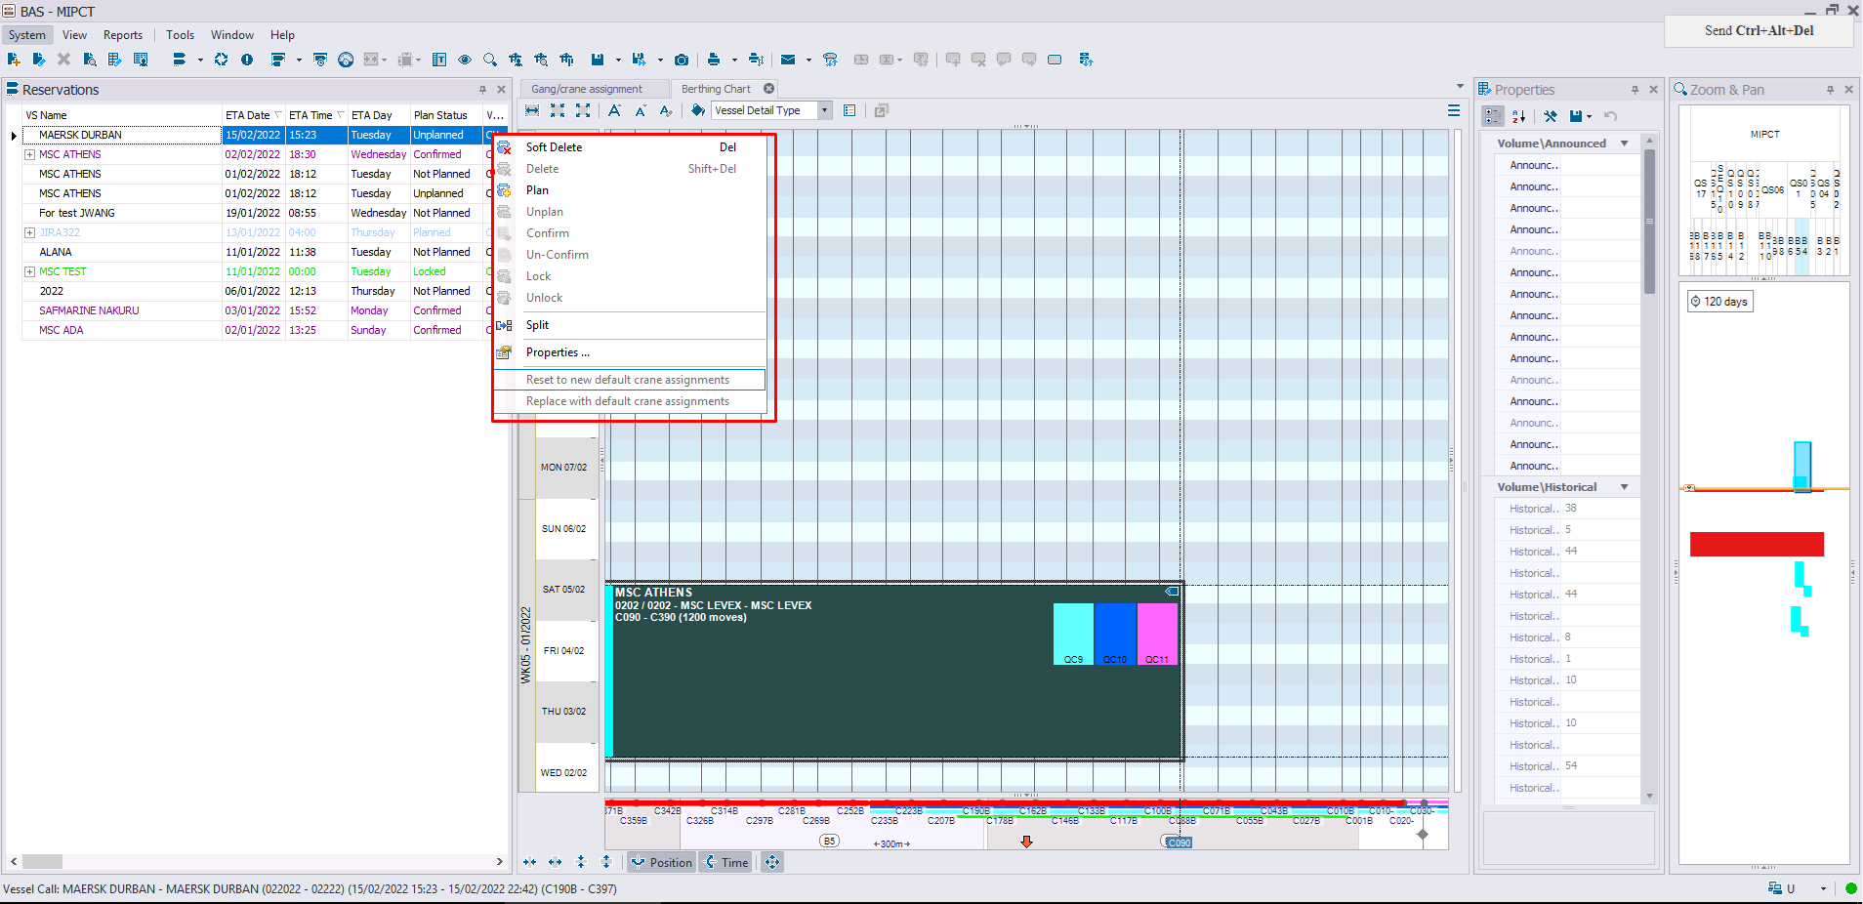Toggle the Time button below the chart
Viewport: 1863px width, 904px height.
point(725,862)
